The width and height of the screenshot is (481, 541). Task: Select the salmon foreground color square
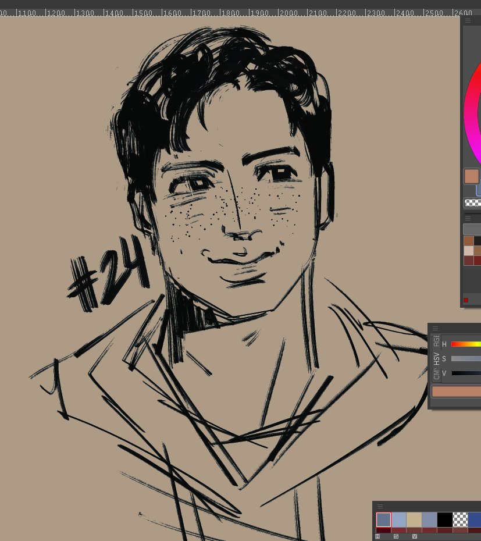coord(471,176)
